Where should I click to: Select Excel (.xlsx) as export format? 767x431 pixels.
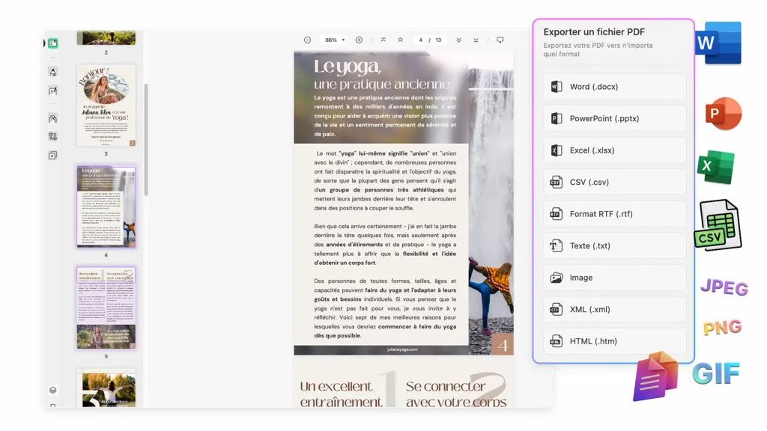(613, 150)
